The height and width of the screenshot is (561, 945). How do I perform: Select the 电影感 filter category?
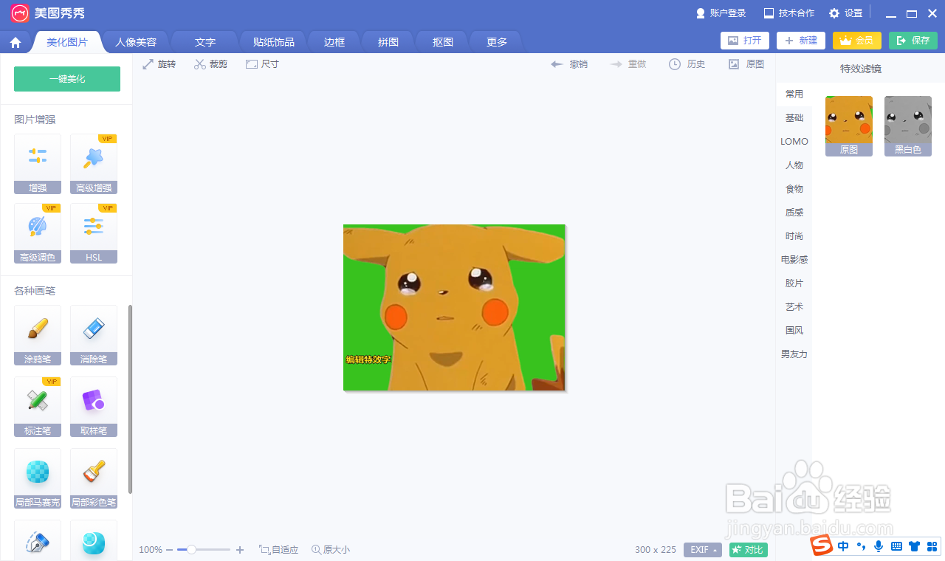click(794, 260)
